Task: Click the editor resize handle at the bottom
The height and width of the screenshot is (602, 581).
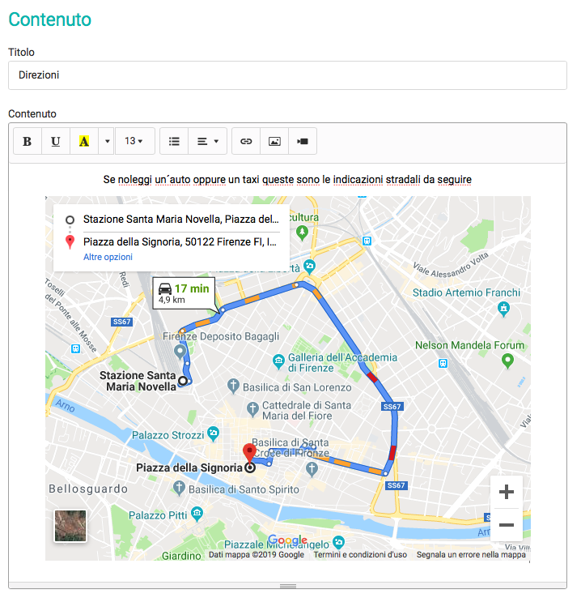Action: 287,586
